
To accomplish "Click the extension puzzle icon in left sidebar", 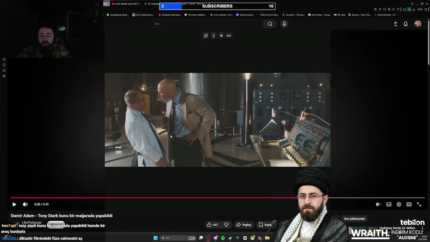I will point(4,71).
